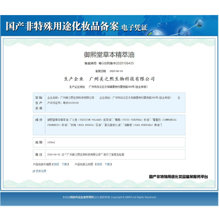Click the 国家药品监督管理局 text in footer
Image resolution: width=219 pixels, height=219 pixels.
82,197
